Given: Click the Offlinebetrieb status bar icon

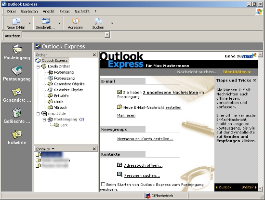Looking at the screenshot, I should click(x=147, y=196).
